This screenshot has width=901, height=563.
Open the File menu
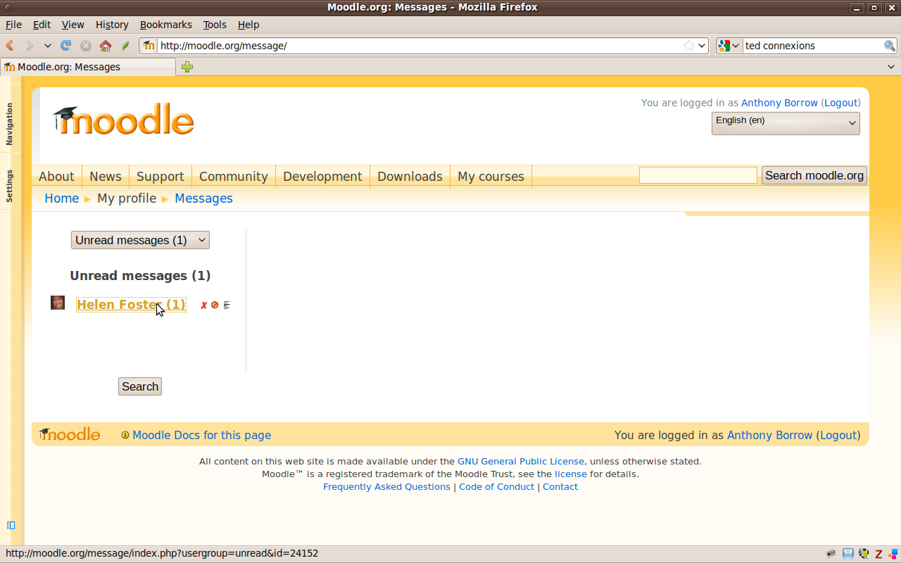click(x=13, y=25)
